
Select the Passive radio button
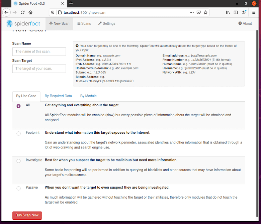18,188
